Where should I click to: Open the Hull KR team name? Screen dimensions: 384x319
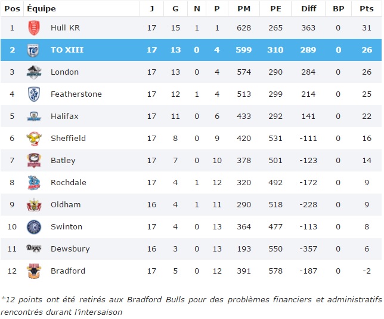[x=64, y=28]
